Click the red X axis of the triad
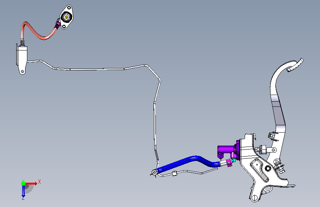320x207 pixels. pos(32,183)
